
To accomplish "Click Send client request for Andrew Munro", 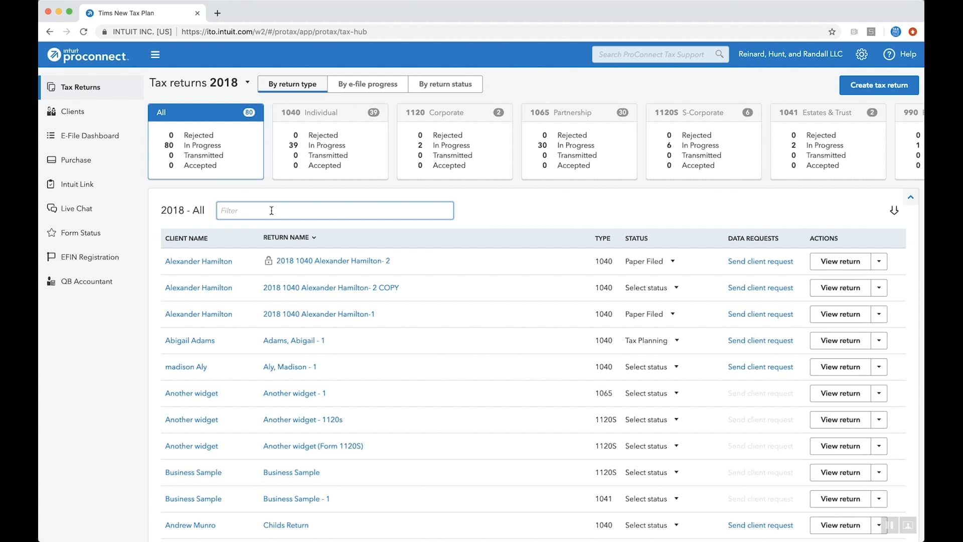I will (760, 525).
